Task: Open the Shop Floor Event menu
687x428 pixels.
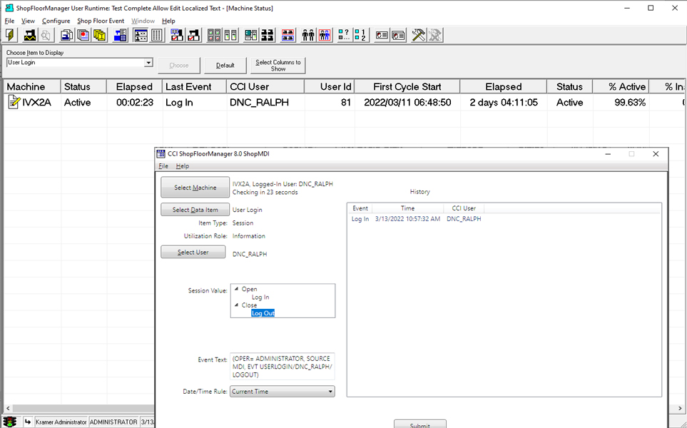Action: coord(101,21)
